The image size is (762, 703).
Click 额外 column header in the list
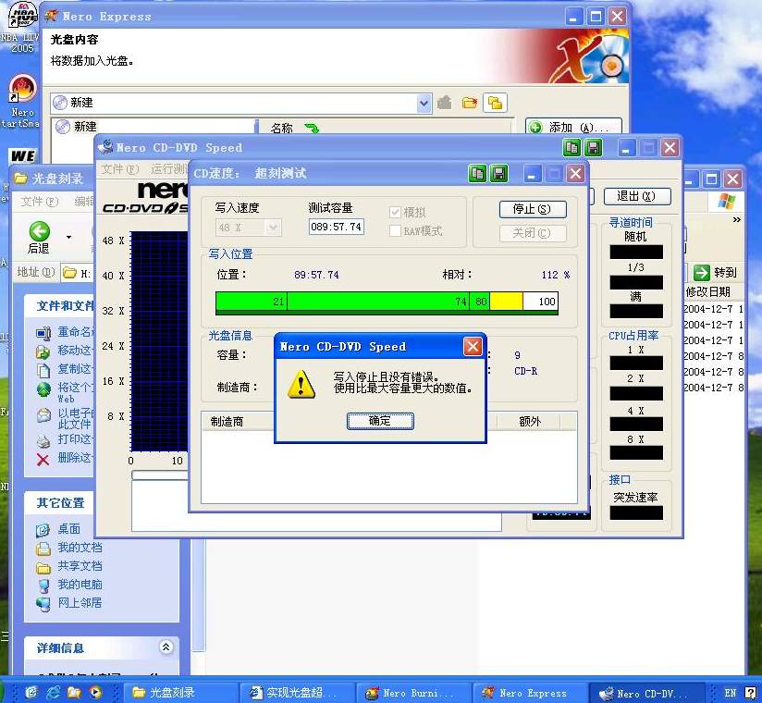tap(529, 422)
